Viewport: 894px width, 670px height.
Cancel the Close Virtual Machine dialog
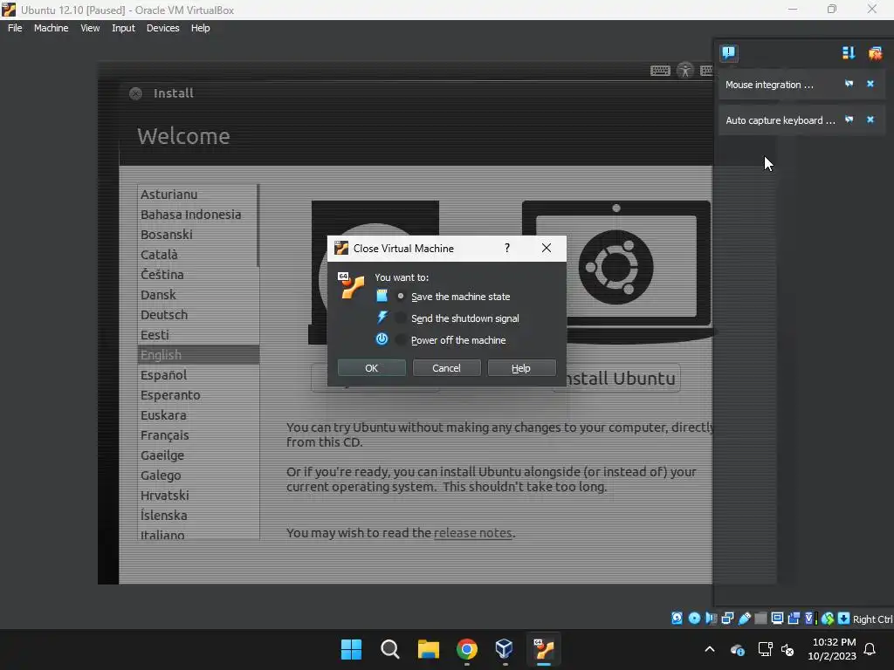click(446, 368)
